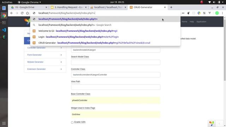
Task: Open the browser home page icon
Action: pos(28,13)
